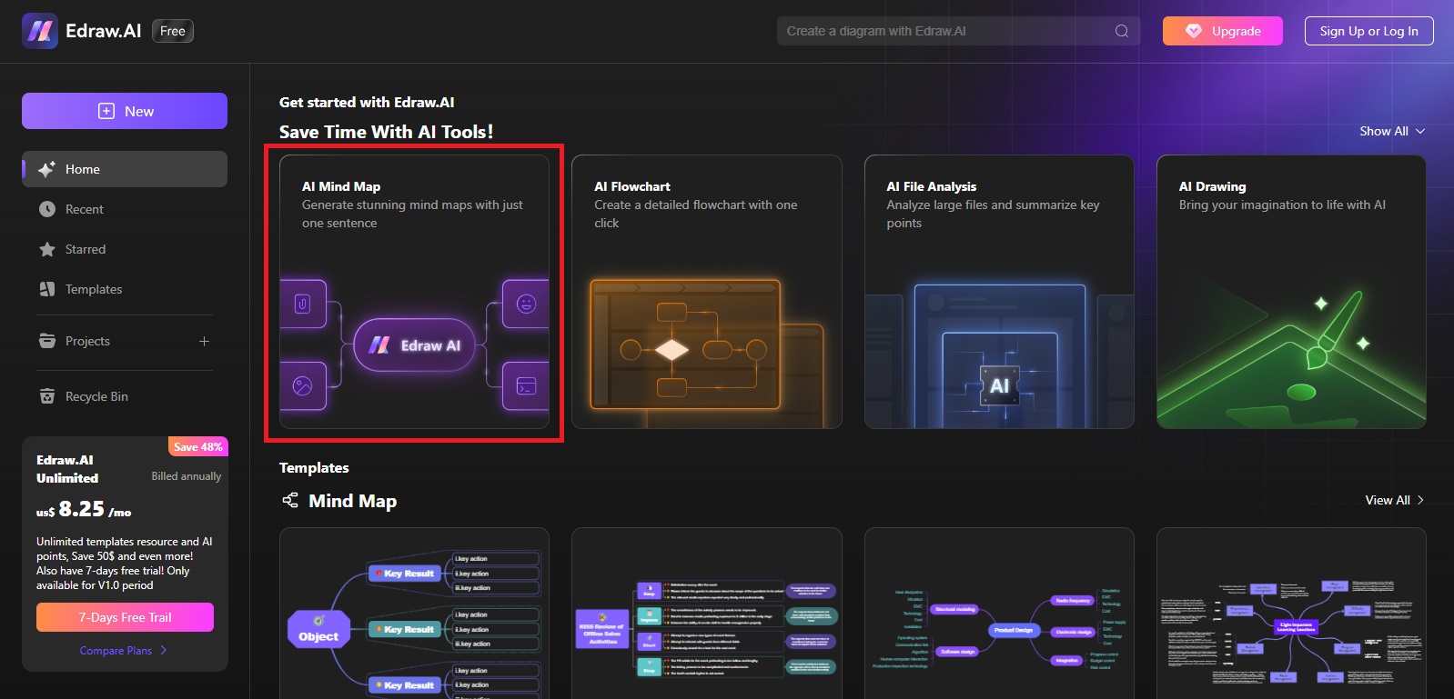Image resolution: width=1454 pixels, height=699 pixels.
Task: Click the Free plan badge
Action: point(173,31)
